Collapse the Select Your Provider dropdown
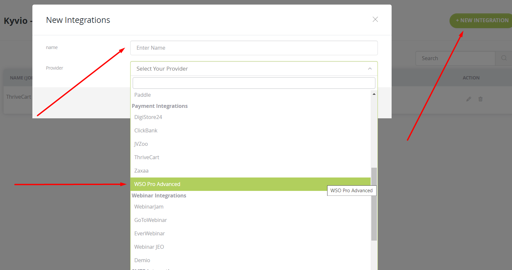Viewport: 512px width, 270px height. point(254,69)
